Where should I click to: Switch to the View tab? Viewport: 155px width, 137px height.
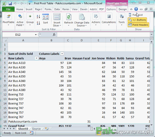click(75, 9)
